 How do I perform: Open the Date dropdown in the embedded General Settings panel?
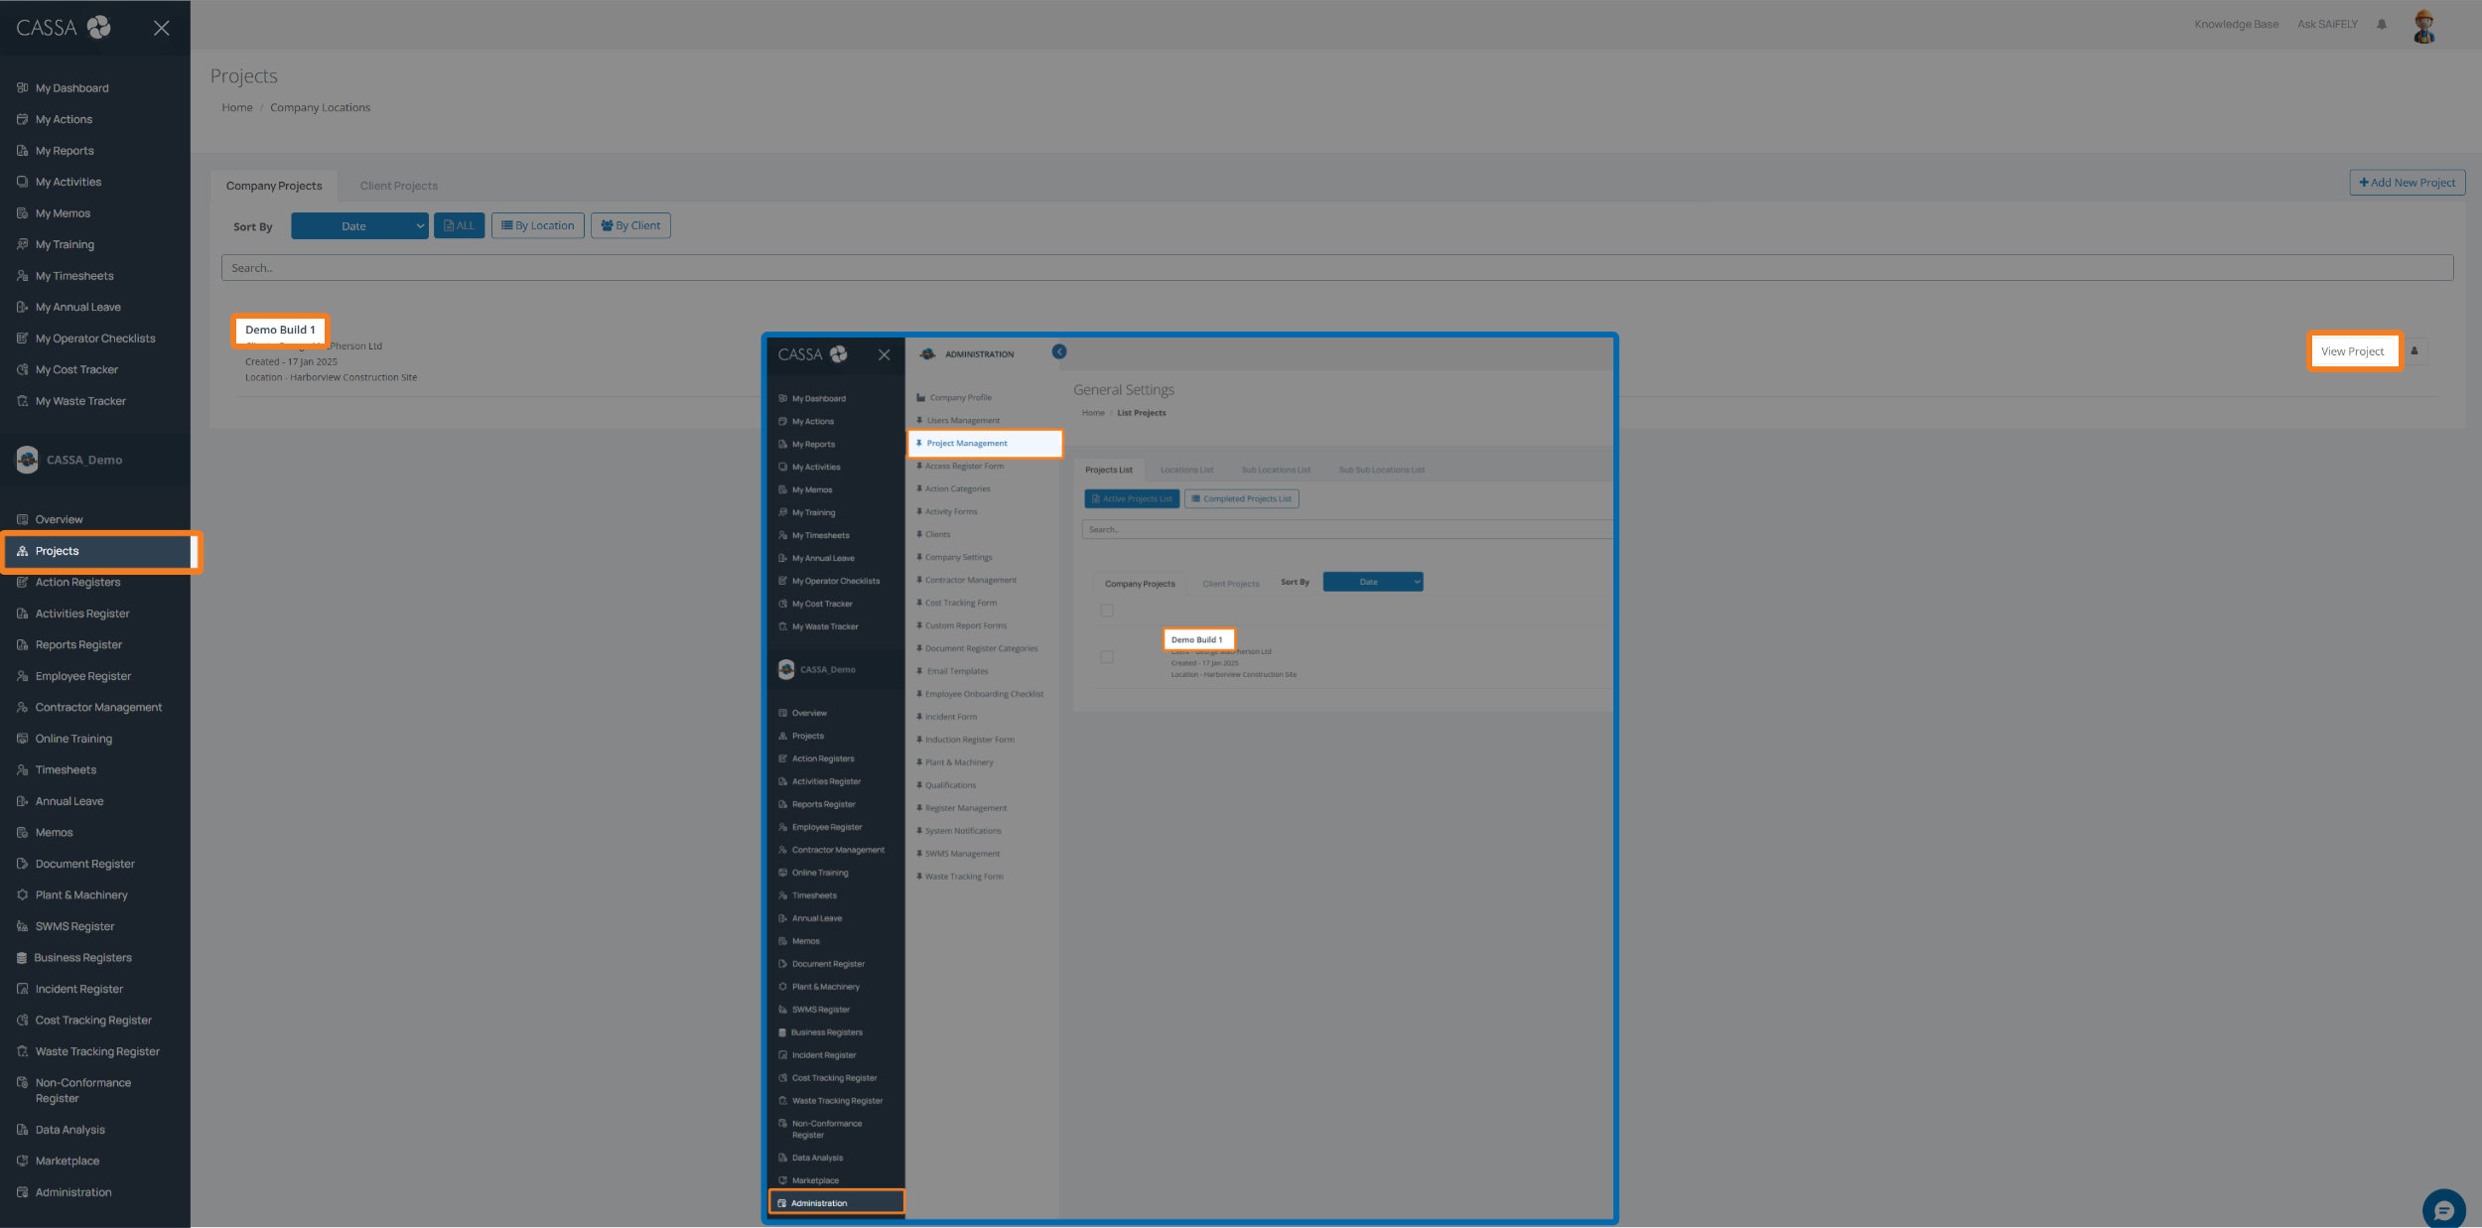pyautogui.click(x=1372, y=583)
